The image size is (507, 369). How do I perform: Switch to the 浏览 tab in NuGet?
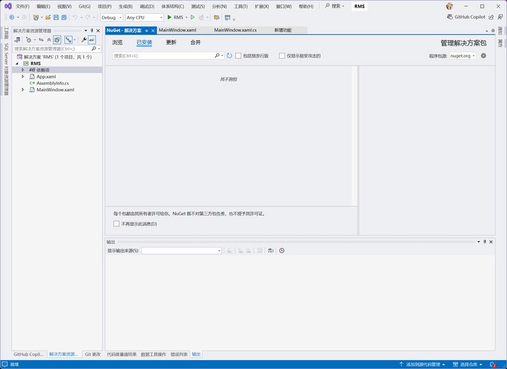coord(117,42)
